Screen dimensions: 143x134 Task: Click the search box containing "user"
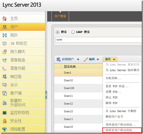98,40
